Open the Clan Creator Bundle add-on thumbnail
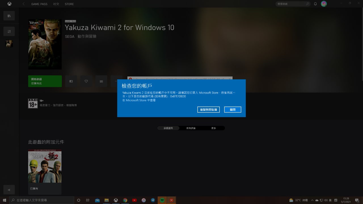Viewport: 363px width, 204px height. click(45, 166)
